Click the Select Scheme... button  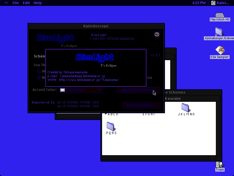[x=141, y=105]
